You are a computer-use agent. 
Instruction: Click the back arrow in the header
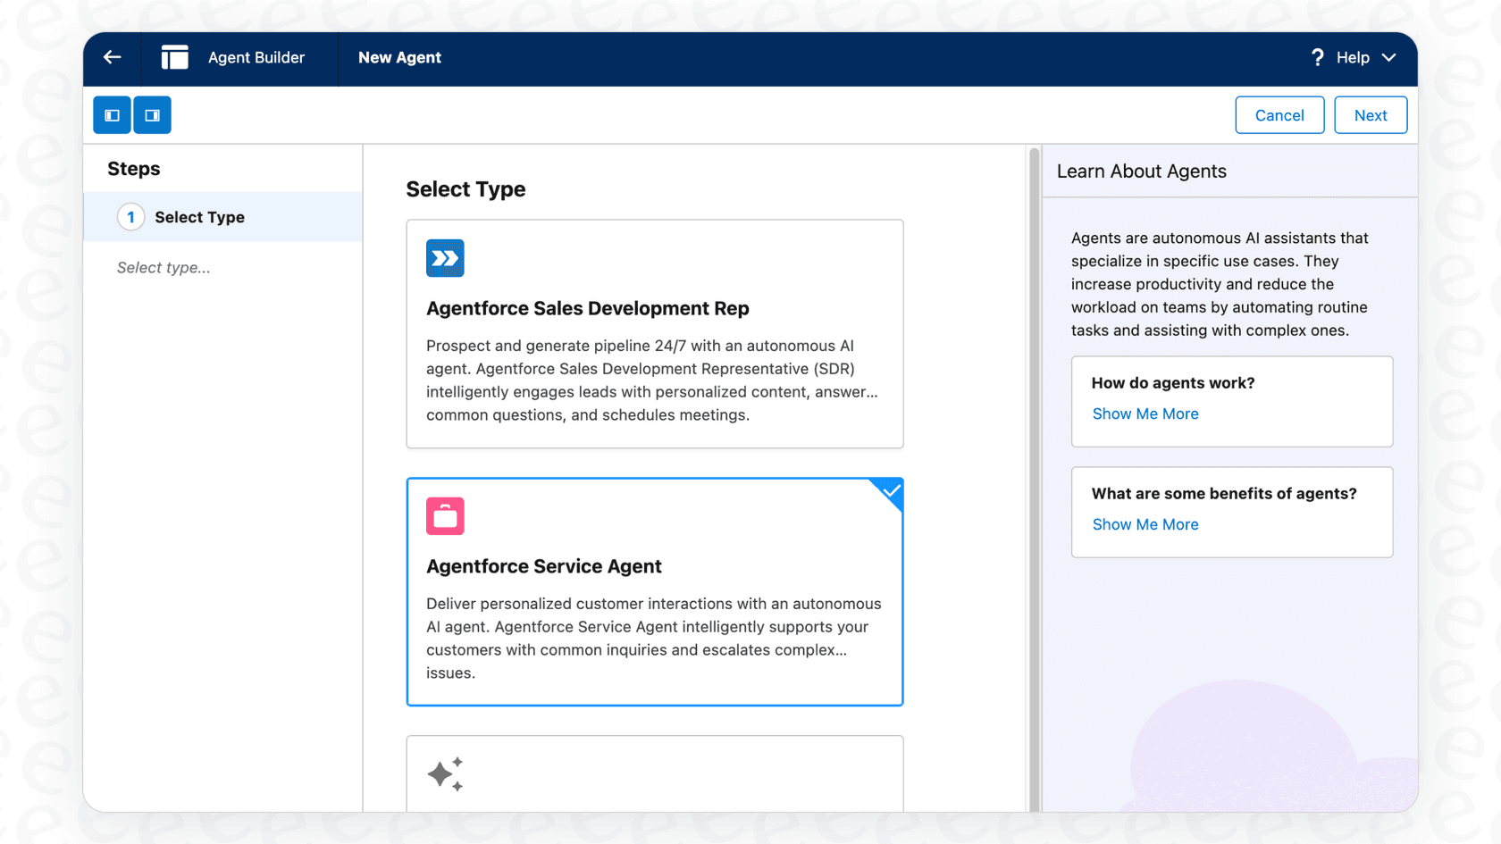111,57
